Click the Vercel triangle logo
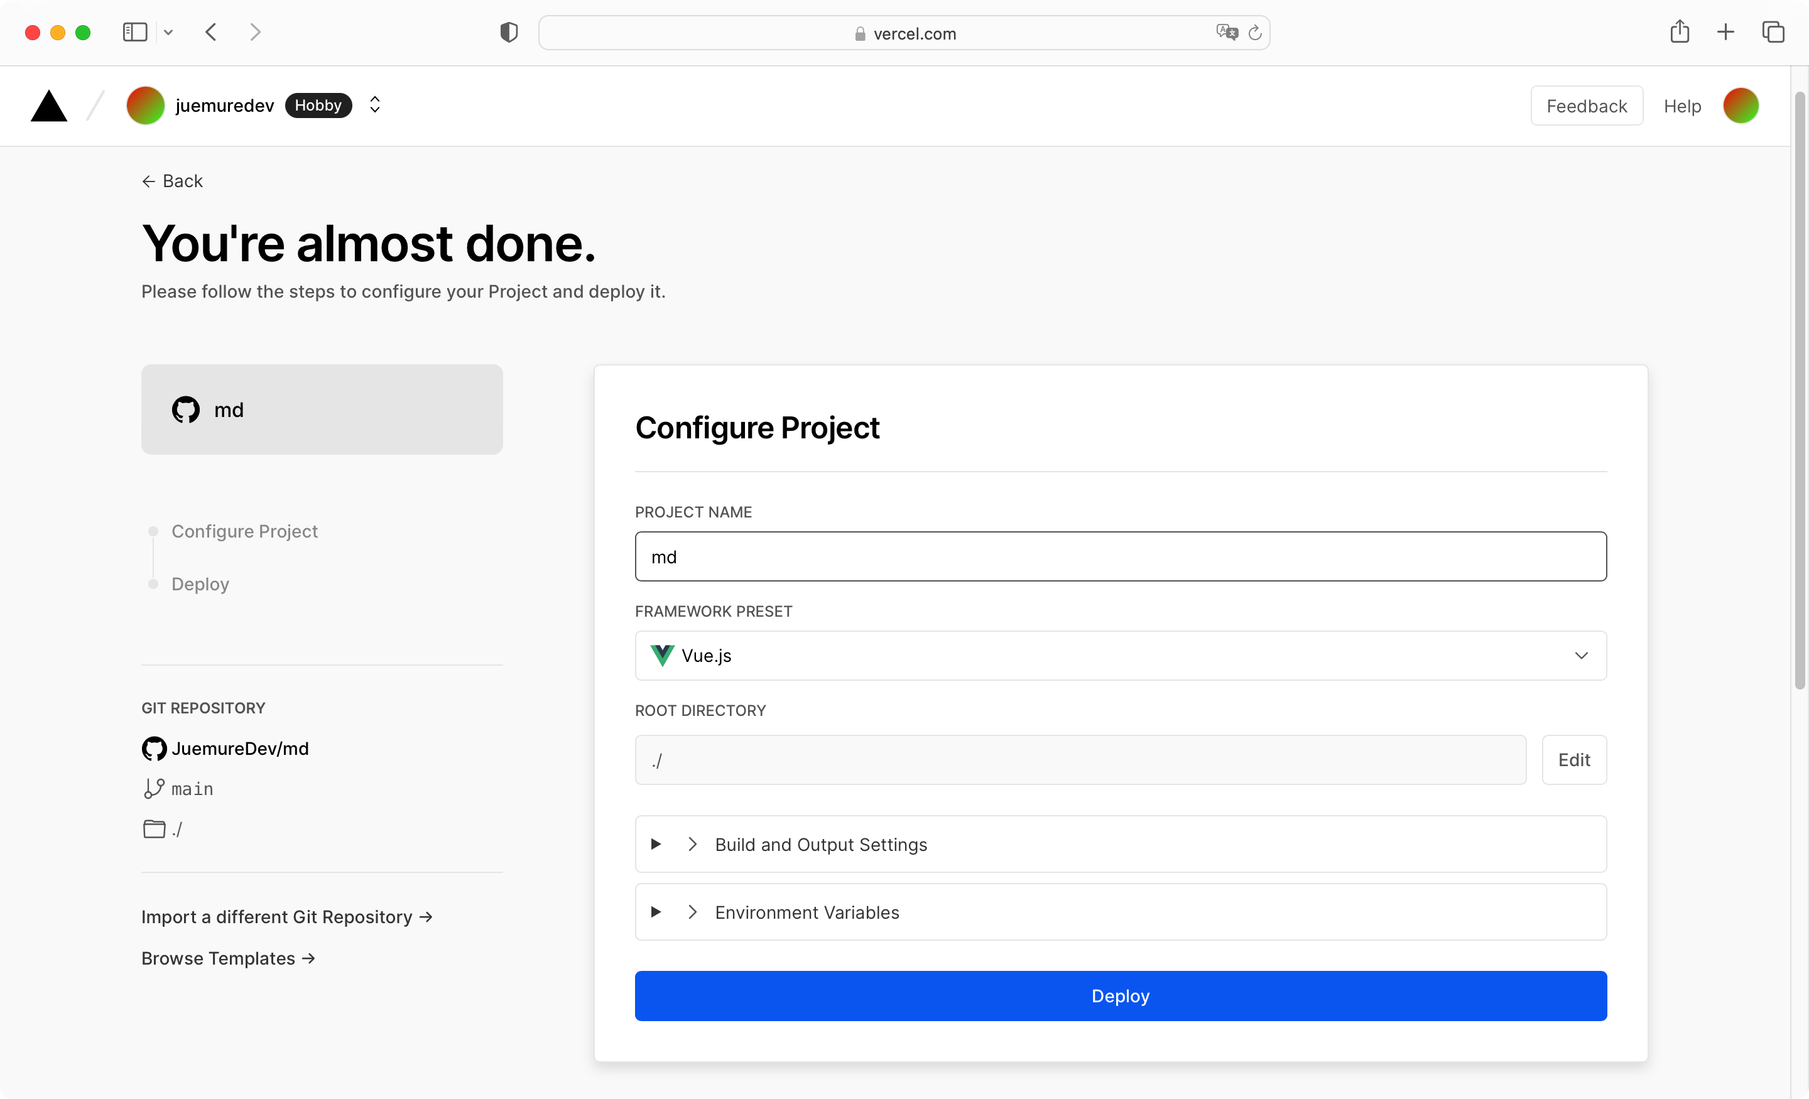Image resolution: width=1809 pixels, height=1099 pixels. pos(48,107)
